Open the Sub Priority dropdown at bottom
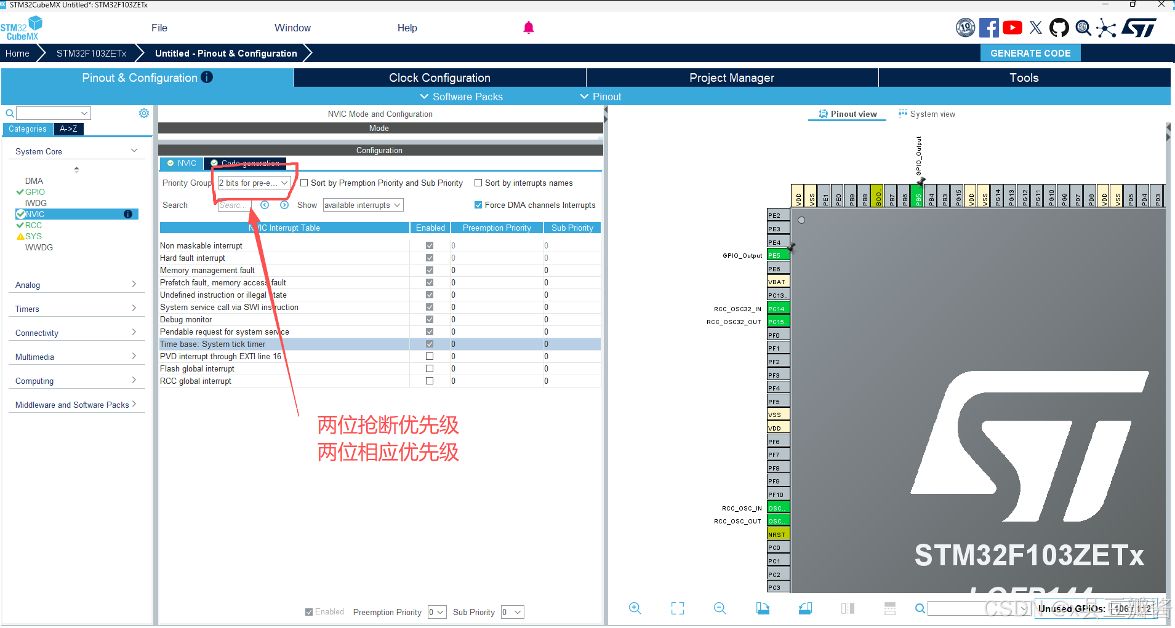 tap(512, 612)
